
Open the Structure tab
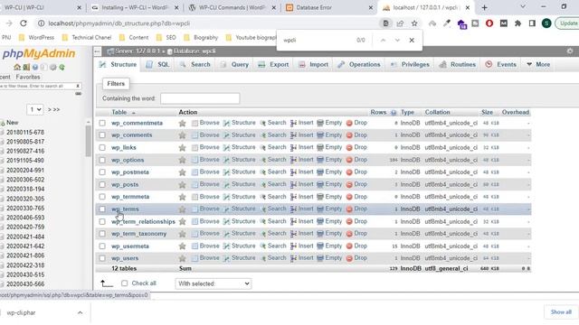[119, 64]
